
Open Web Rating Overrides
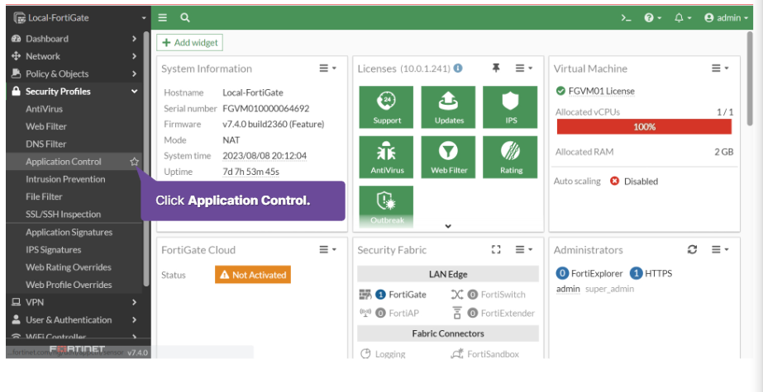69,267
